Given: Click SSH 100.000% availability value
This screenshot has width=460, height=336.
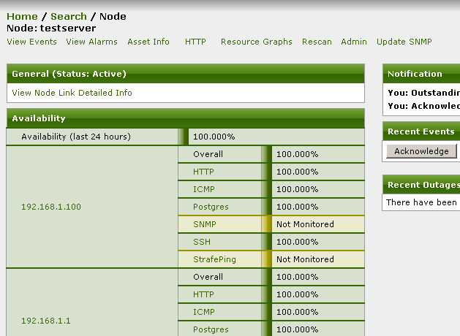Looking at the screenshot, I should pyautogui.click(x=297, y=242).
